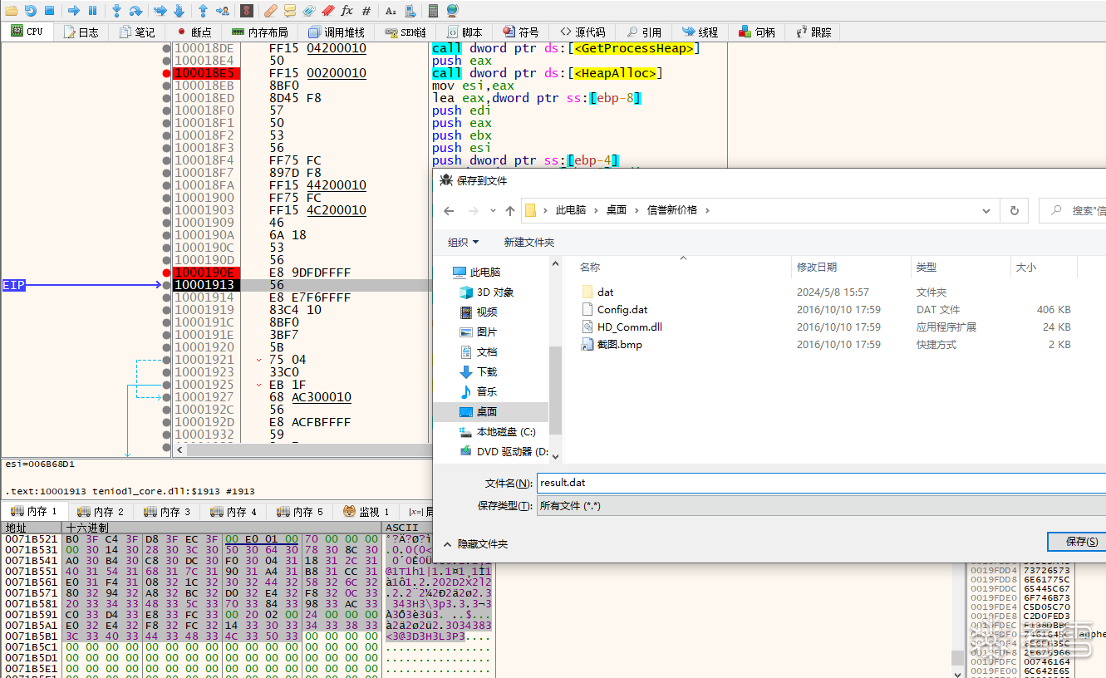Toggle breakpoint dot at address 100018EB
Viewport: 1106px width, 678px height.
[168, 86]
